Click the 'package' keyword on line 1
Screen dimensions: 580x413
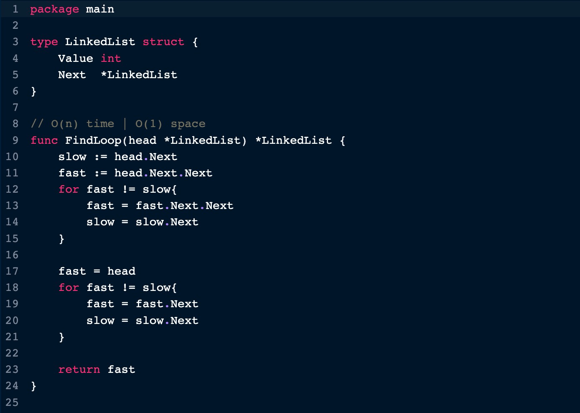point(54,9)
